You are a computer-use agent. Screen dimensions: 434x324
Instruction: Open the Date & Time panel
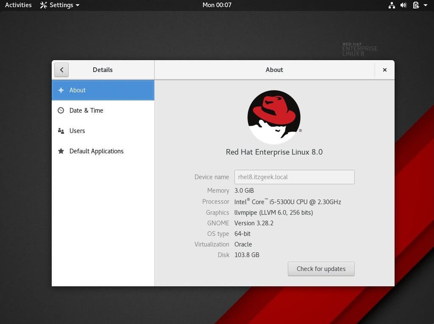(x=103, y=111)
